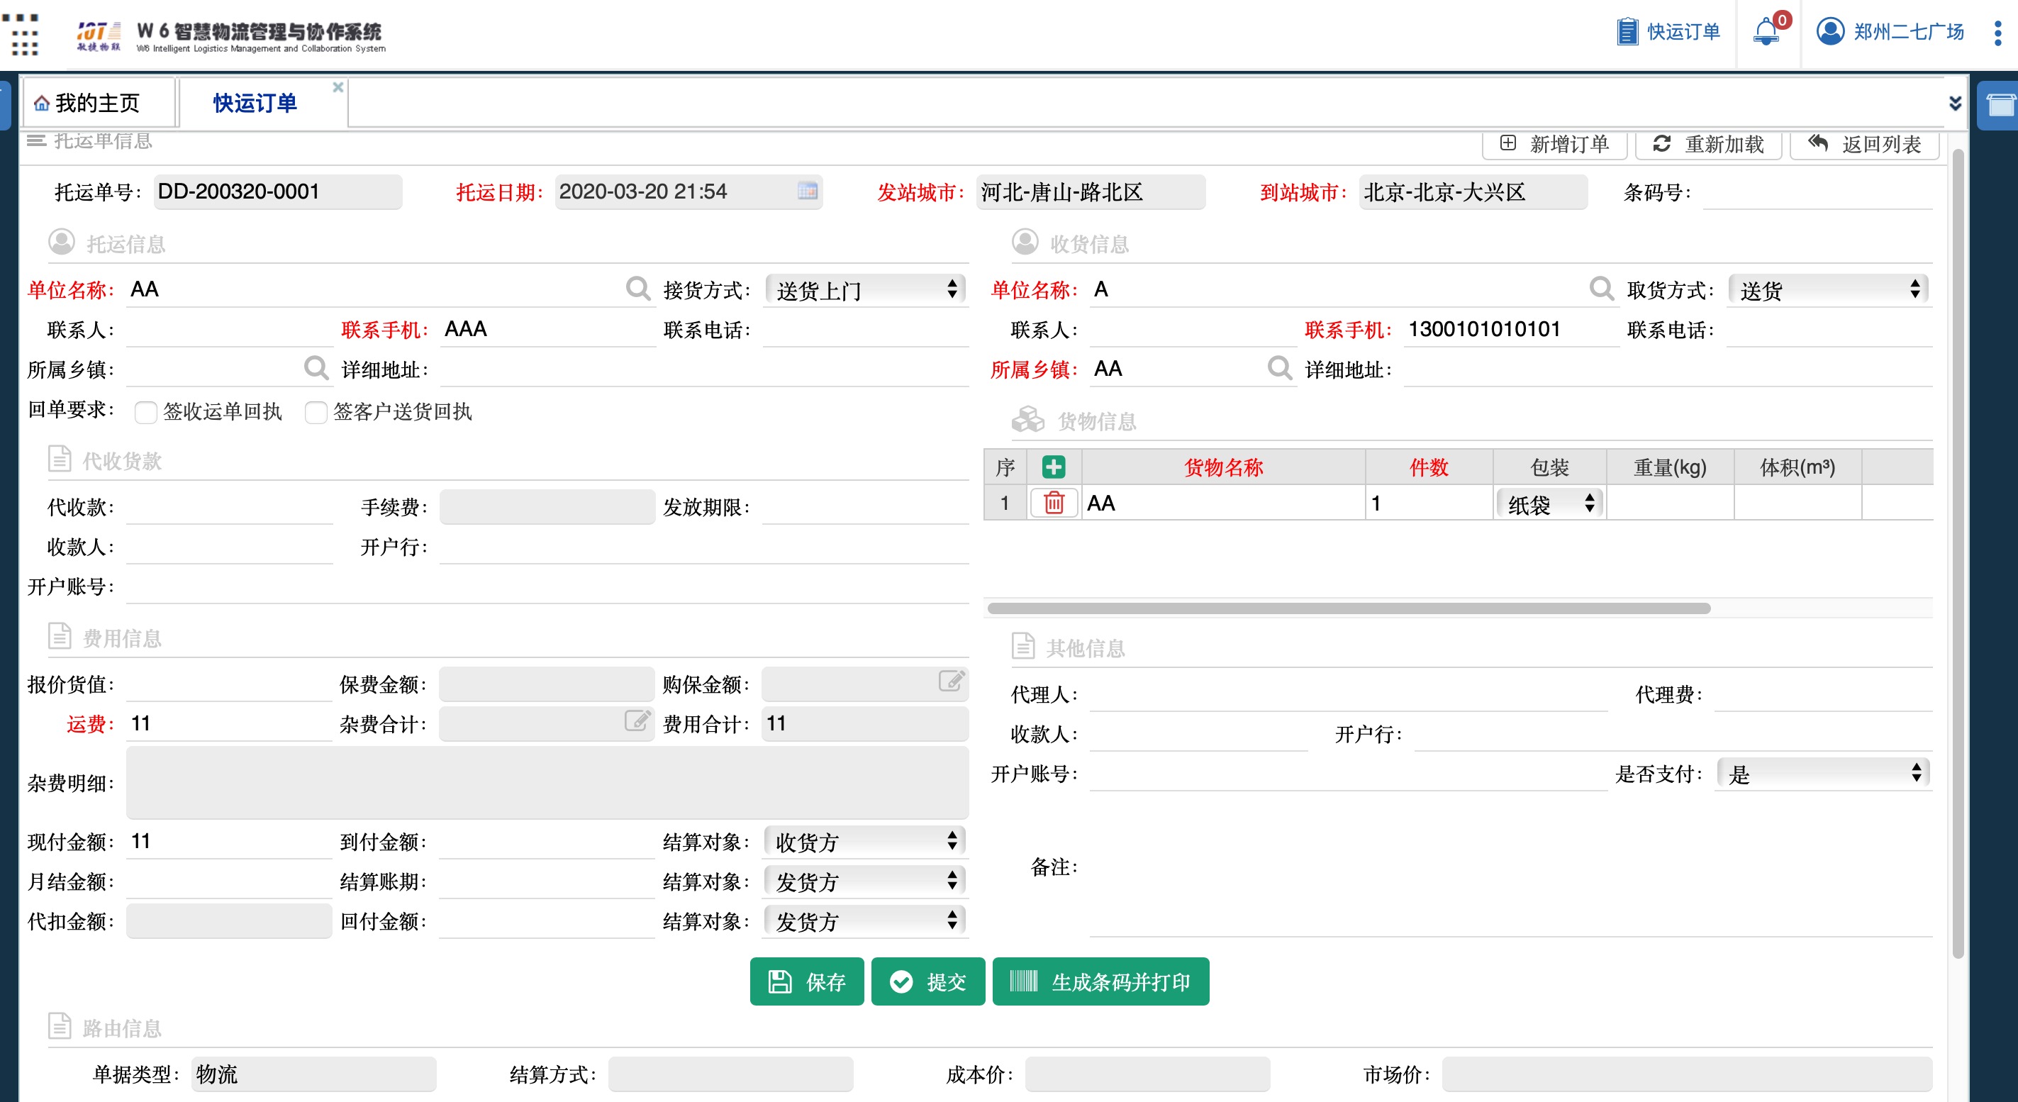The width and height of the screenshot is (2018, 1102).
Task: Click the edit icon in miscellaneous fee total
Action: [x=637, y=720]
